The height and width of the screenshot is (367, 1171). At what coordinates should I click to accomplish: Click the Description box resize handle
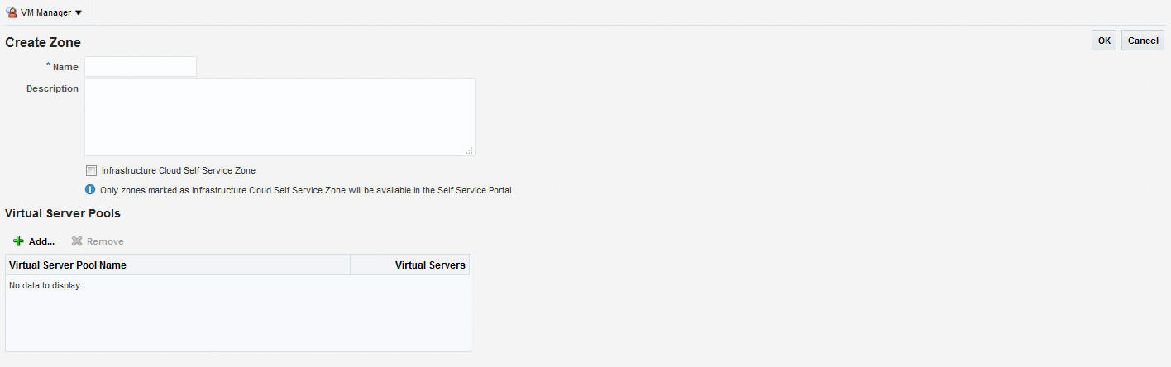point(470,150)
